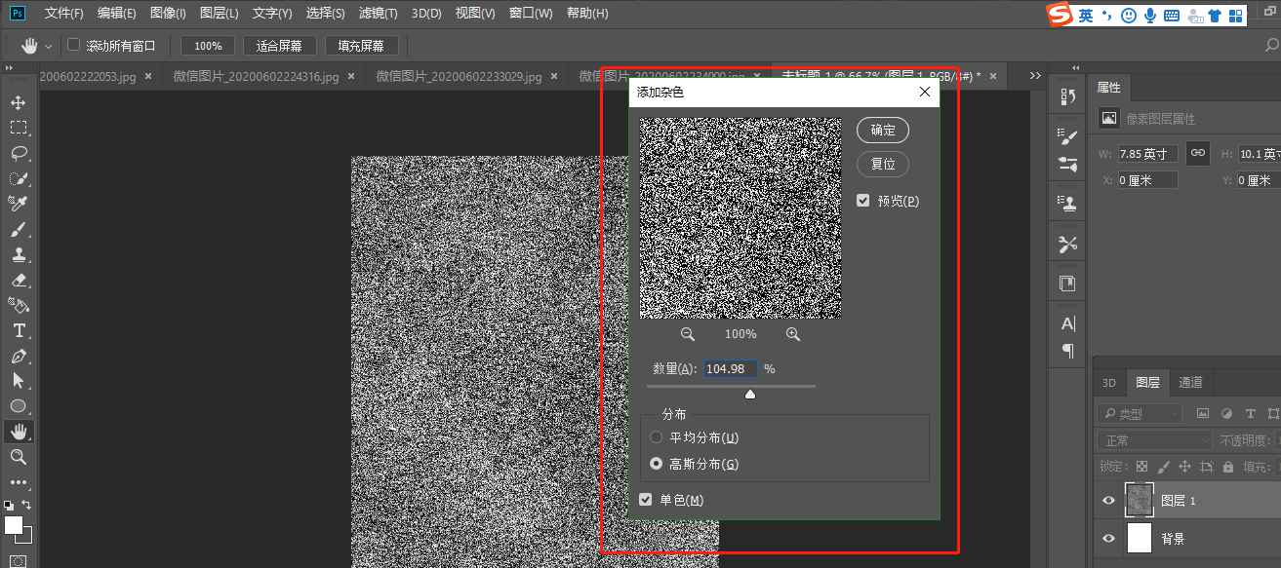
Task: Switch to the 通道 channels tab
Action: (1190, 382)
